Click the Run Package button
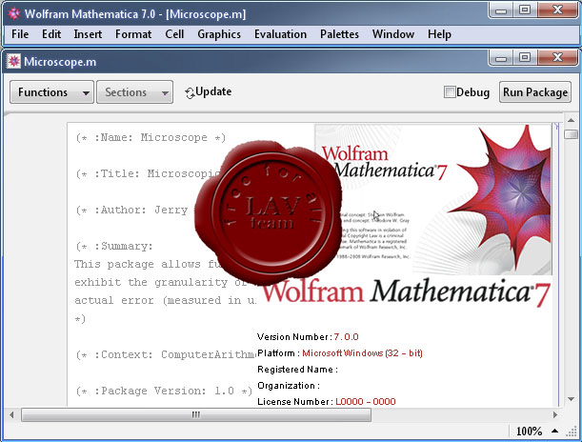The height and width of the screenshot is (442, 582). pos(535,92)
